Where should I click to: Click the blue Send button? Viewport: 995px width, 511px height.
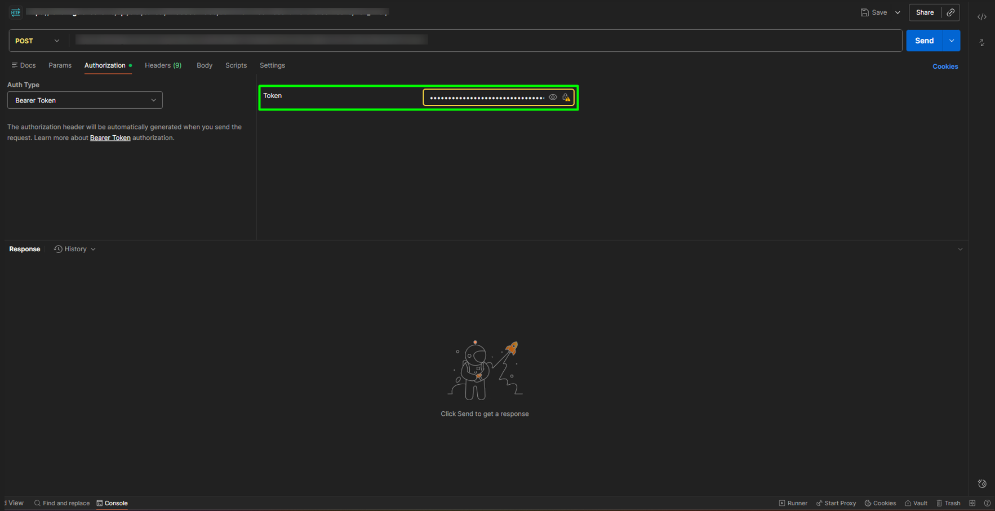click(x=924, y=41)
